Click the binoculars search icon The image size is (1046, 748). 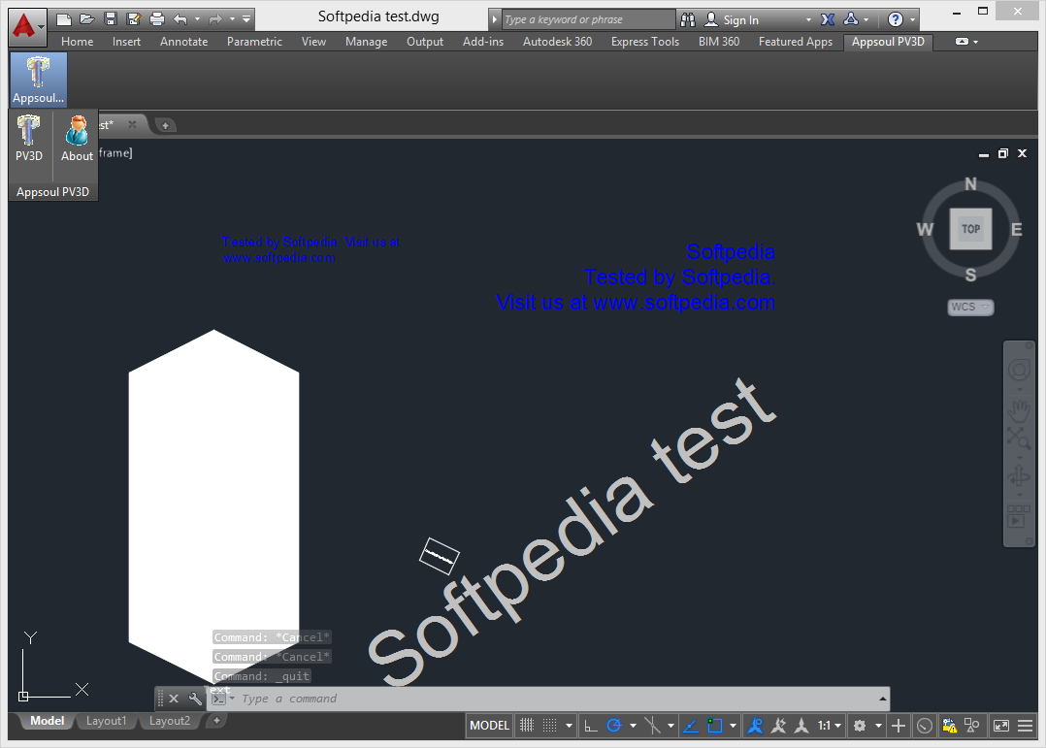[x=688, y=20]
